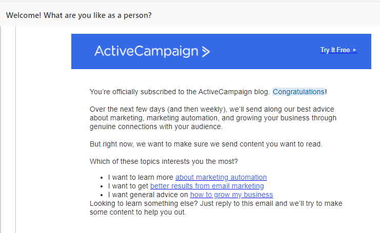
Task: Click the bullet dot before the email marketing item
Action: 102,186
